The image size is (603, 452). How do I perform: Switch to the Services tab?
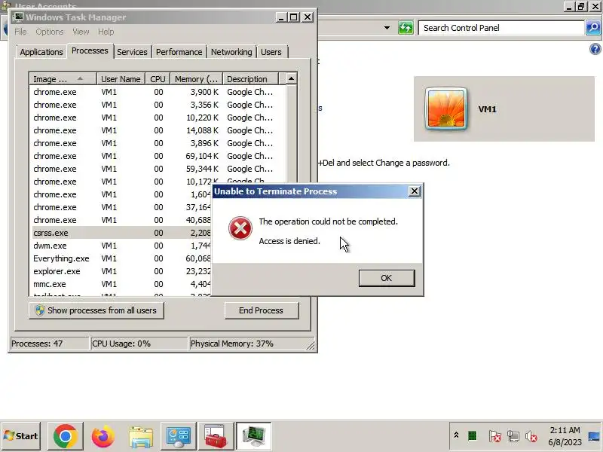(132, 52)
